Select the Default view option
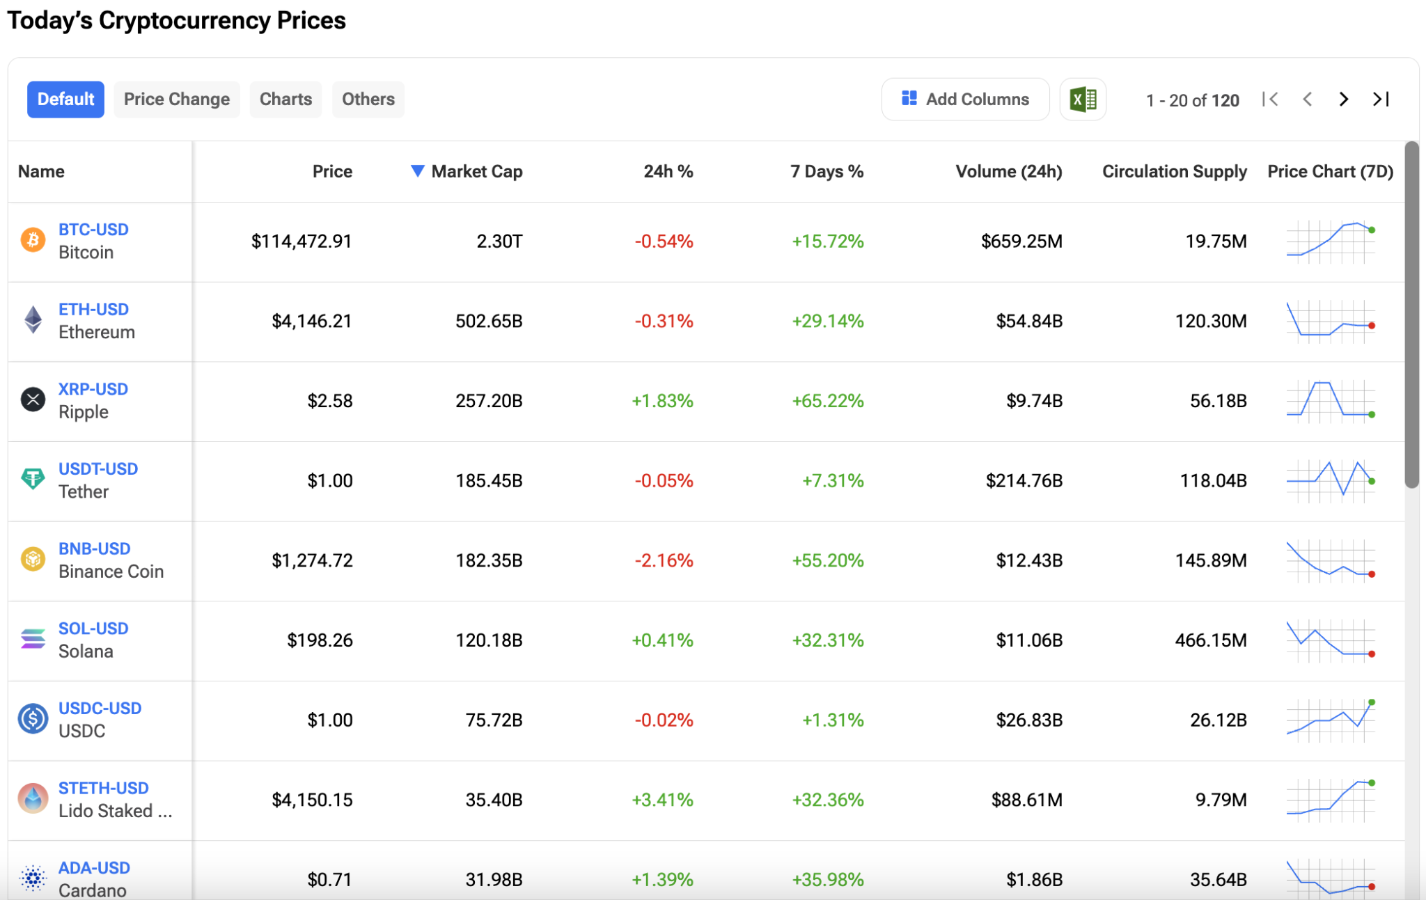This screenshot has height=900, width=1426. pyautogui.click(x=65, y=99)
